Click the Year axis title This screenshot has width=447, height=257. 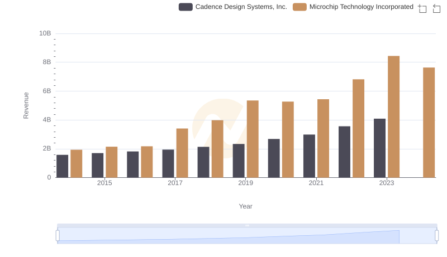pyautogui.click(x=245, y=206)
